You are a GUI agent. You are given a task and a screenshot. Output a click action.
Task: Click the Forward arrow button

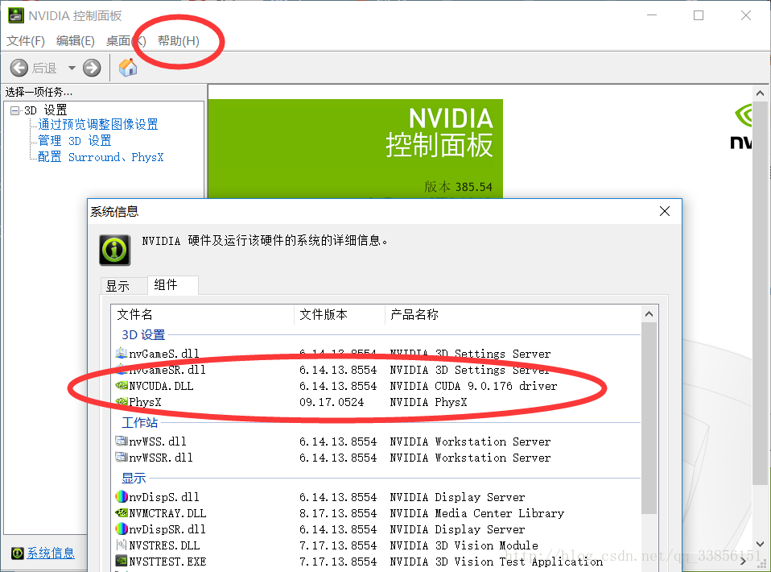click(92, 68)
